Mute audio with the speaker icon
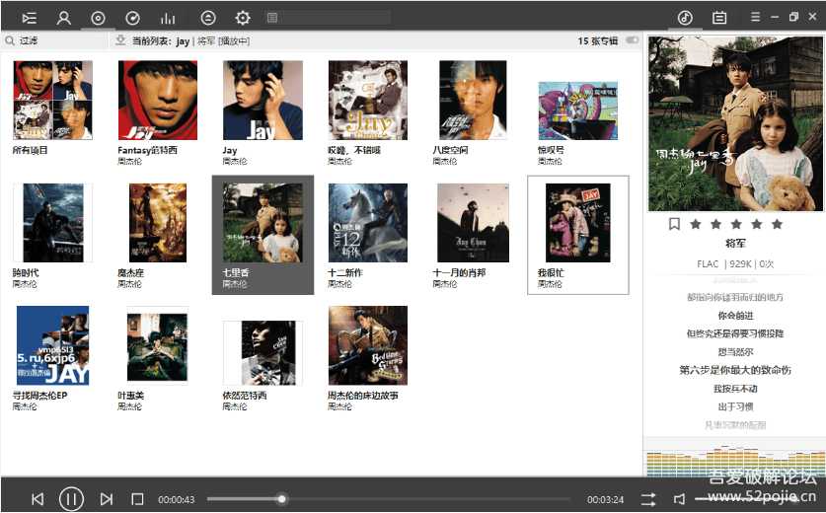 (x=679, y=499)
